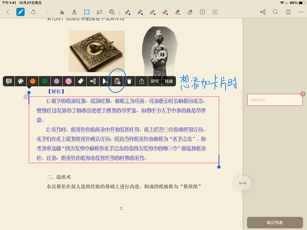Select the hand pointer tool
Viewport: 307px width, 230px height.
pos(62,12)
